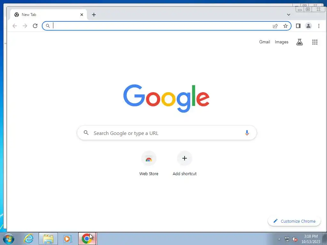This screenshot has width=327, height=245.
Task: Minimize the Chrome window
Action: click(300, 9)
